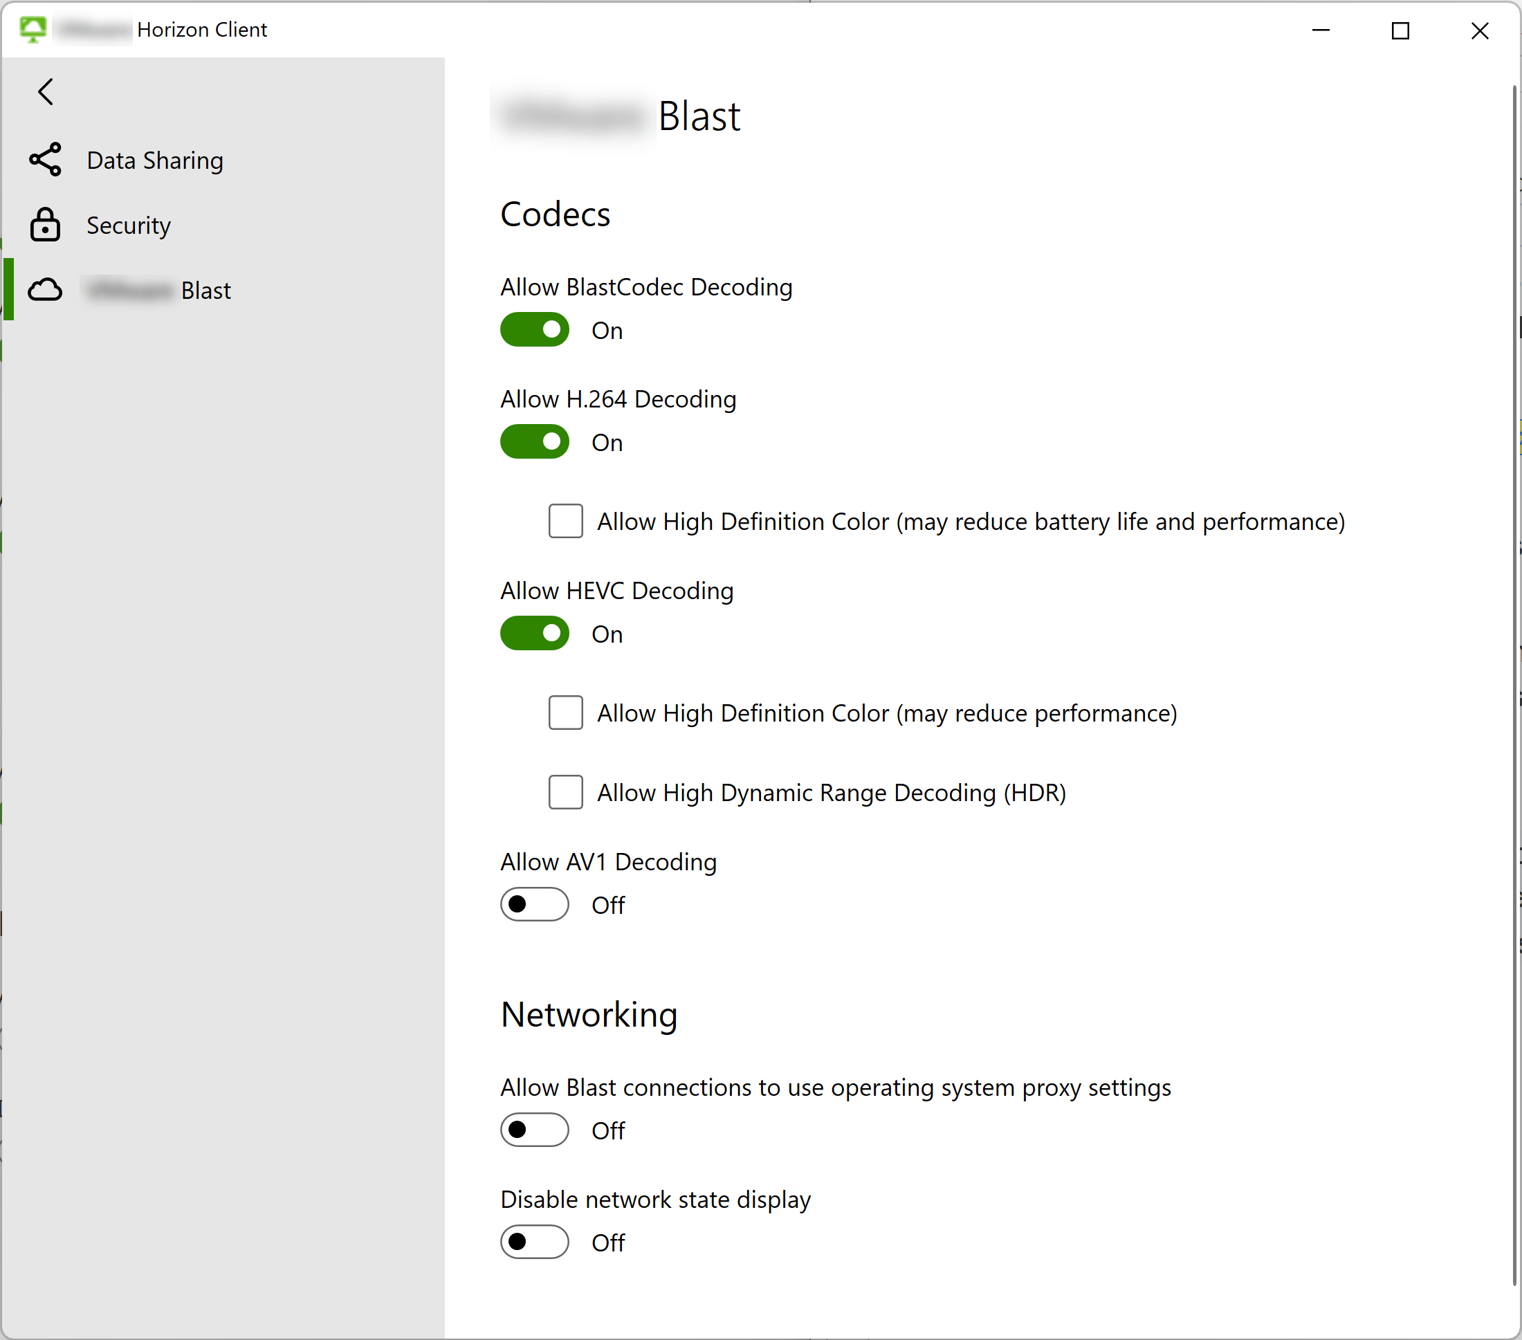Viewport: 1522px width, 1340px height.
Task: Click the back arrow in the sidebar
Action: 46,92
